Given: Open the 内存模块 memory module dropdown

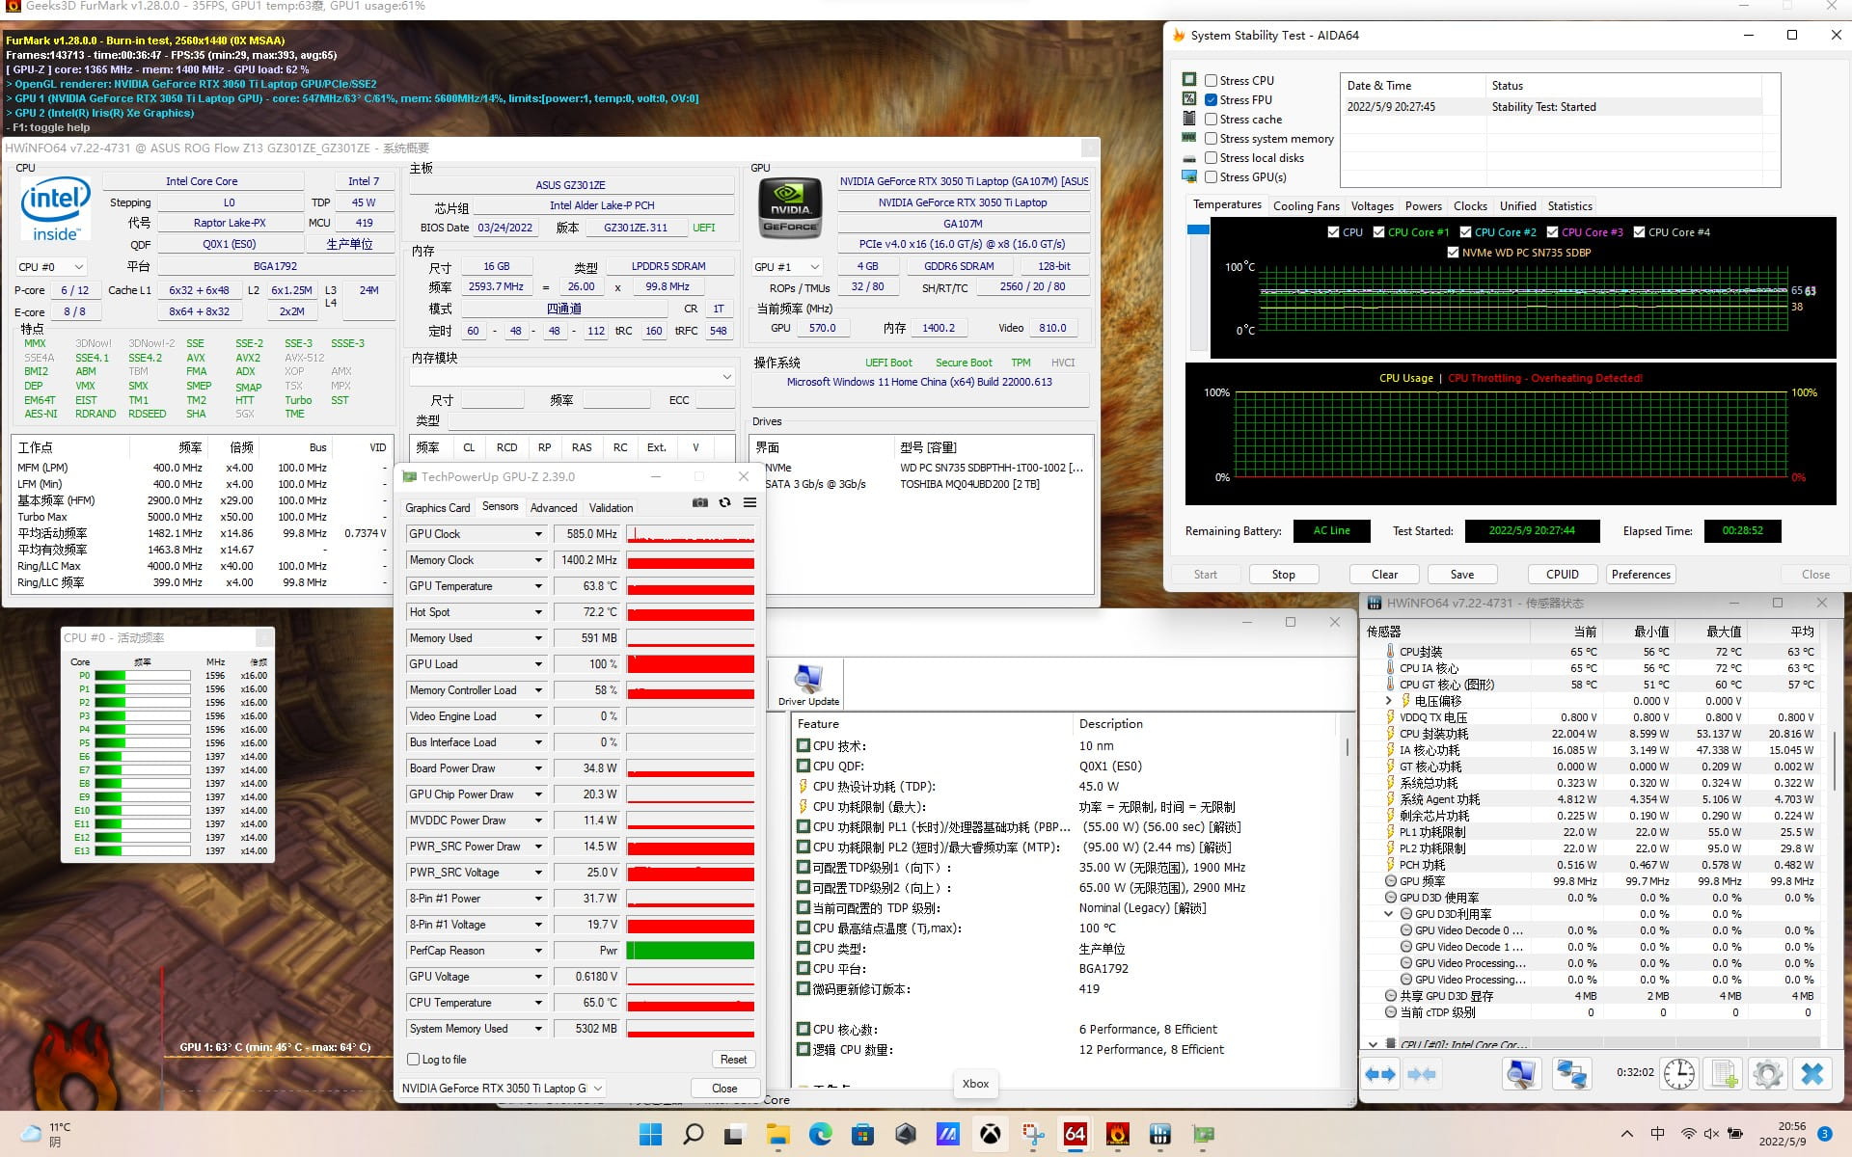Looking at the screenshot, I should 574,376.
